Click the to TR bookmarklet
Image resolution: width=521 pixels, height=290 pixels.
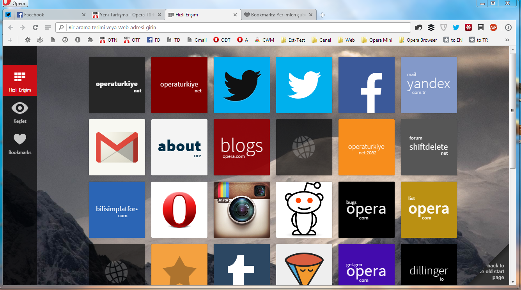tap(478, 40)
